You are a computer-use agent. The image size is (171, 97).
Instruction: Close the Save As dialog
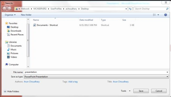coord(166,2)
